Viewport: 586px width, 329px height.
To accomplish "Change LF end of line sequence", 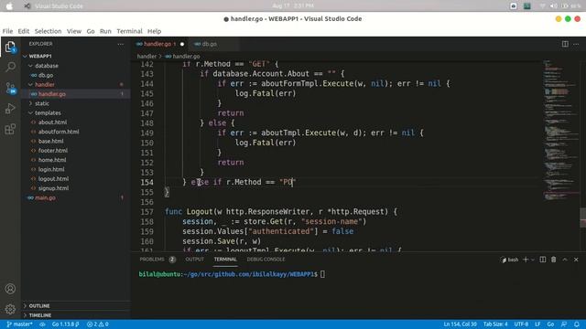I will [x=537, y=324].
